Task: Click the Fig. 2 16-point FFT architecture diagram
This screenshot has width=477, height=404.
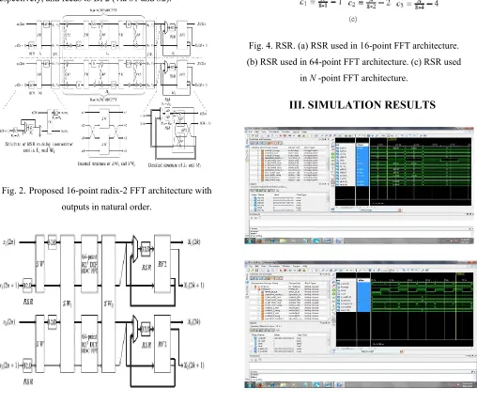Action: [106, 89]
